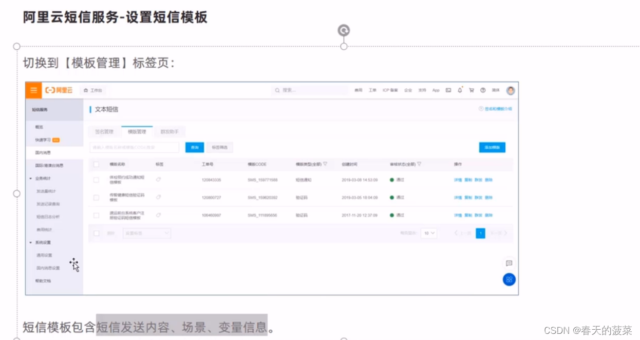640x340 pixels.
Task: Open the 签名和模板介绍 help link
Action: click(x=496, y=109)
